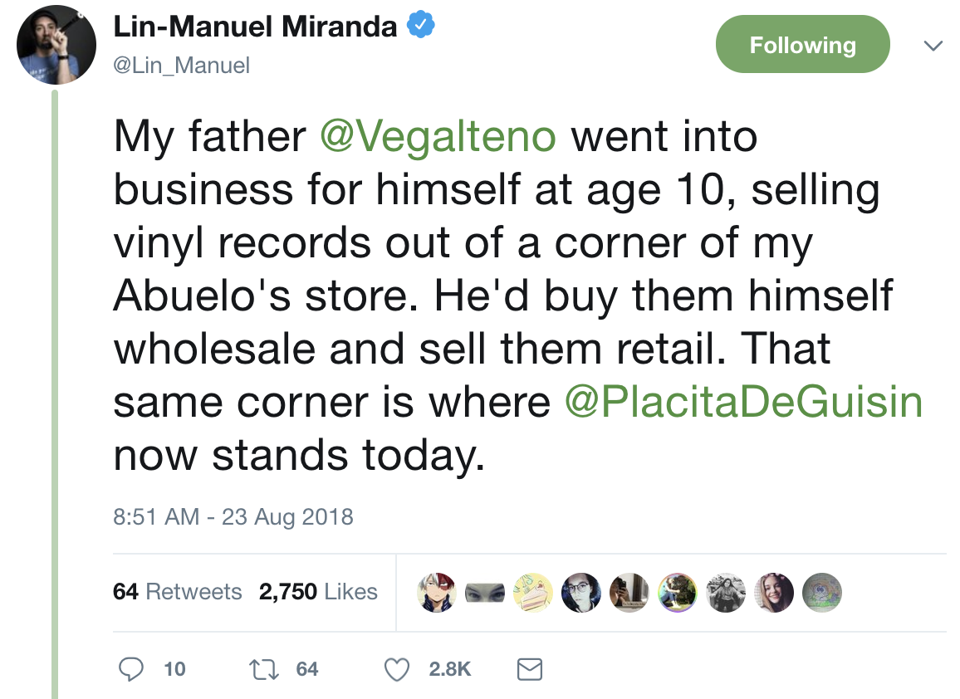The image size is (960, 699).
Task: Click the reply speech bubble icon
Action: pyautogui.click(x=130, y=669)
